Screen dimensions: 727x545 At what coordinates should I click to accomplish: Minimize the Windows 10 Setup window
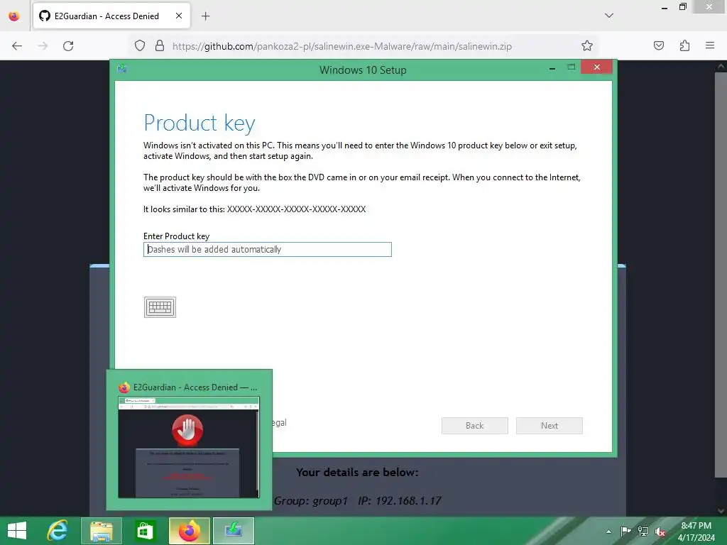pyautogui.click(x=552, y=68)
